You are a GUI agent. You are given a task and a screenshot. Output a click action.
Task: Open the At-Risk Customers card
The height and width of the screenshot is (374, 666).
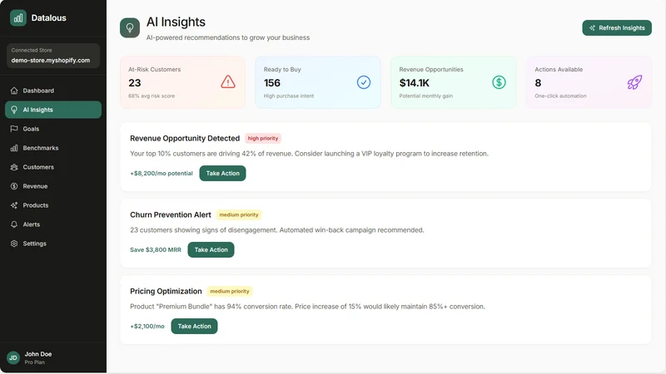(182, 82)
